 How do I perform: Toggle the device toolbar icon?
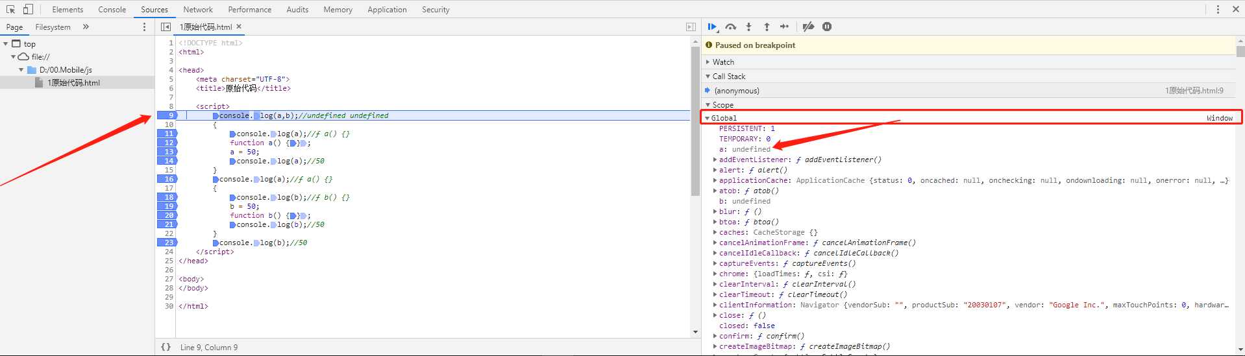(28, 9)
